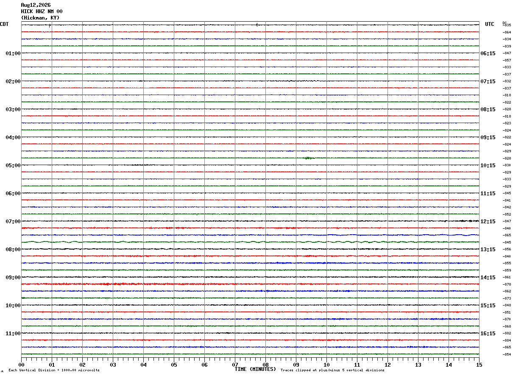Select the 12:15 UTC time label
Image resolution: width=513 pixels, height=376 pixels.
(x=488, y=222)
